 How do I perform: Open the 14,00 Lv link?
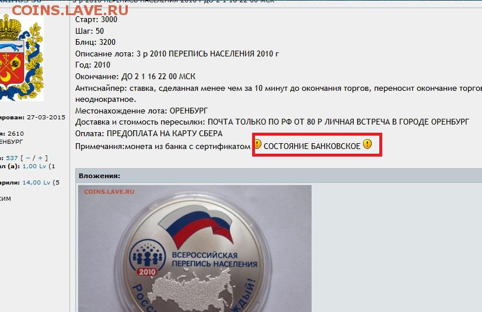click(36, 183)
